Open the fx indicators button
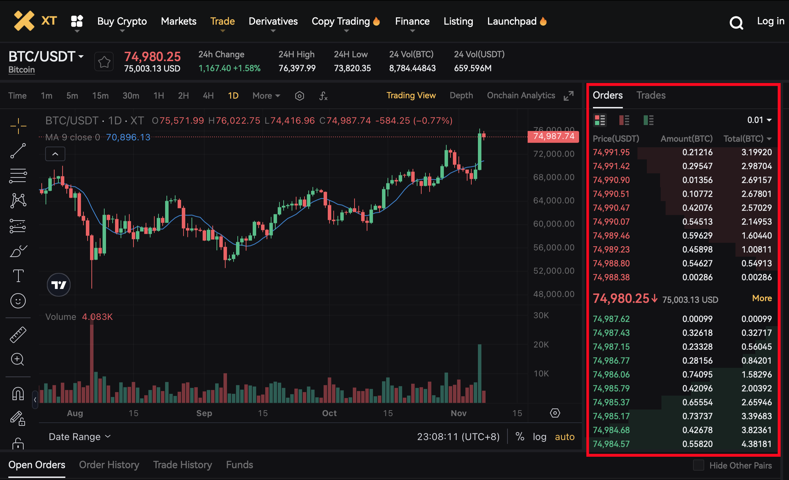Image resolution: width=789 pixels, height=480 pixels. pos(323,96)
